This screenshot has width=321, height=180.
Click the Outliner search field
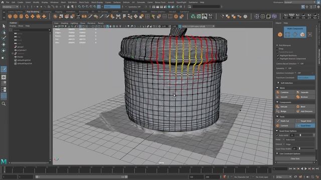click(32, 30)
